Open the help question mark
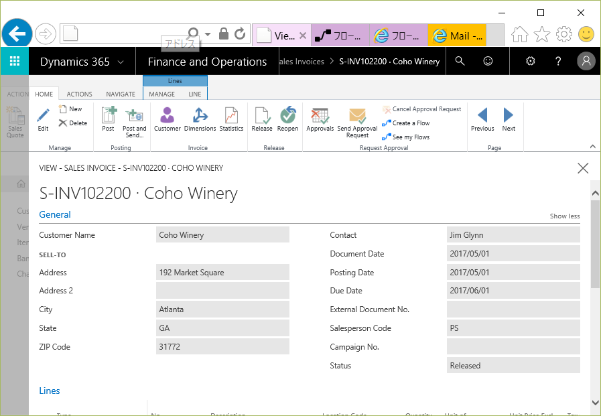Viewport: 601px width, 416px height. [558, 61]
